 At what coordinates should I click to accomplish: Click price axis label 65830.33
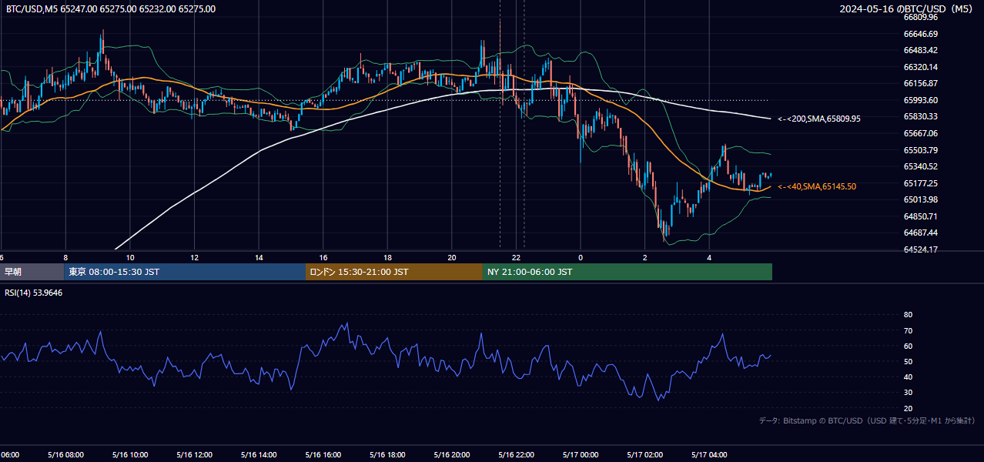click(x=920, y=116)
